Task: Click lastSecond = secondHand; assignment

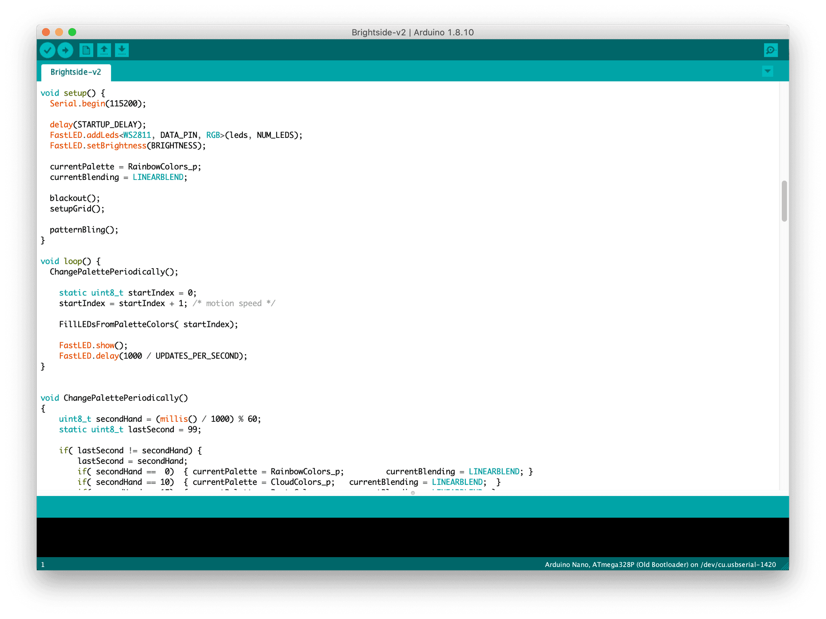Action: [133, 461]
